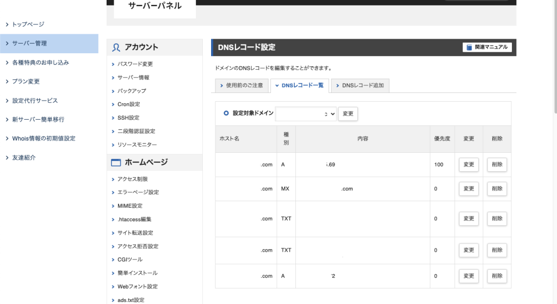Open MIME設定 link
Image resolution: width=557 pixels, height=304 pixels.
[129, 206]
